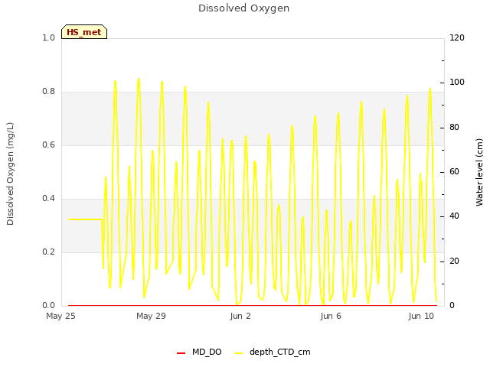Click the 100 right axis tick label
Viewport: 490px width, 367px height.
click(457, 83)
